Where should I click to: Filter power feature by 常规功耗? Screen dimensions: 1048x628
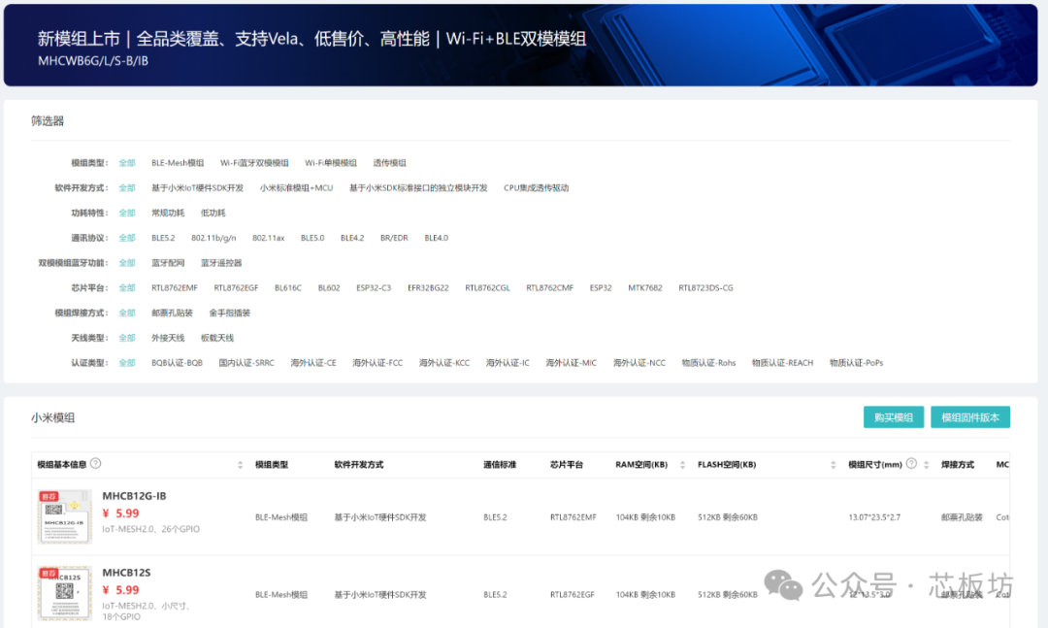[168, 213]
